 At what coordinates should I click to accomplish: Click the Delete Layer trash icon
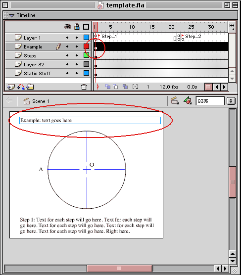click(84, 87)
